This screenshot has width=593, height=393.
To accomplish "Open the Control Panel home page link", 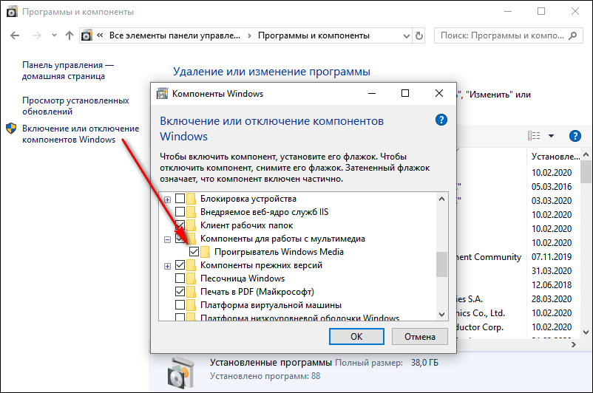I will coord(68,71).
